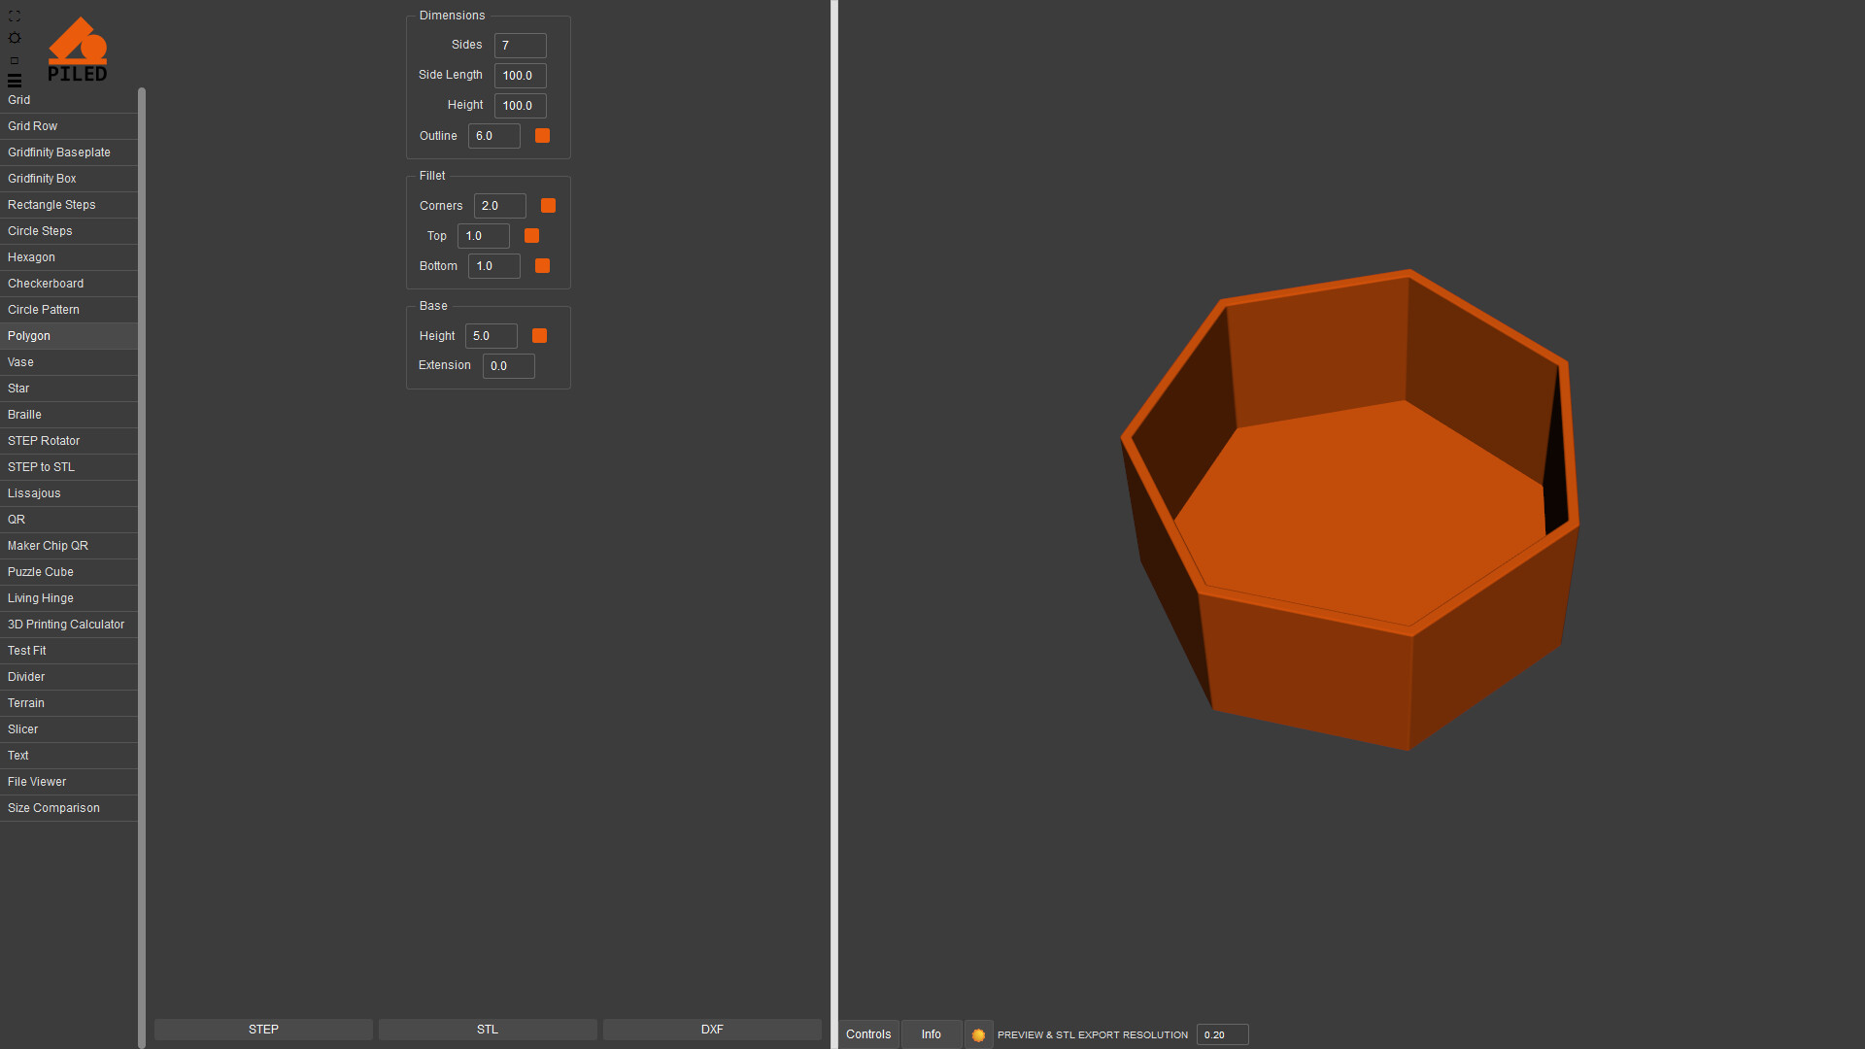
Task: Disable the Top fillet checkbox
Action: point(531,236)
